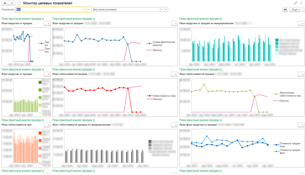
Task: Go forward with the right arrow button
Action: [x=12, y=3]
